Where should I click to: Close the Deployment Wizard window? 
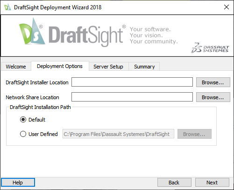[x=227, y=7]
